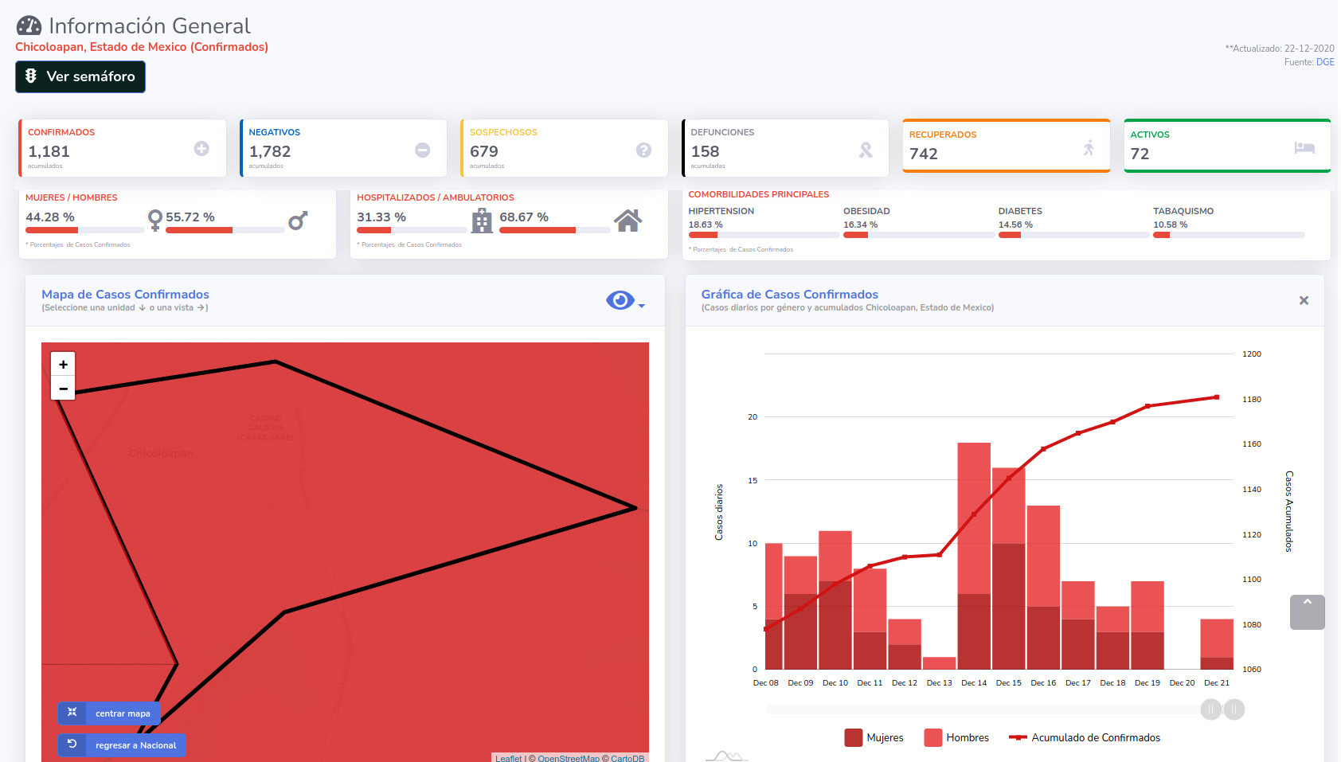Click the Actualizado 22-12-2020 text
This screenshot has width=1341, height=762.
[1280, 49]
